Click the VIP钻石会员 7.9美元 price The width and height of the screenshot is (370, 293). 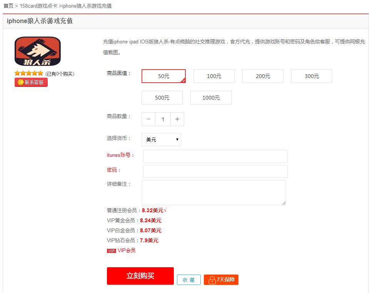click(149, 240)
